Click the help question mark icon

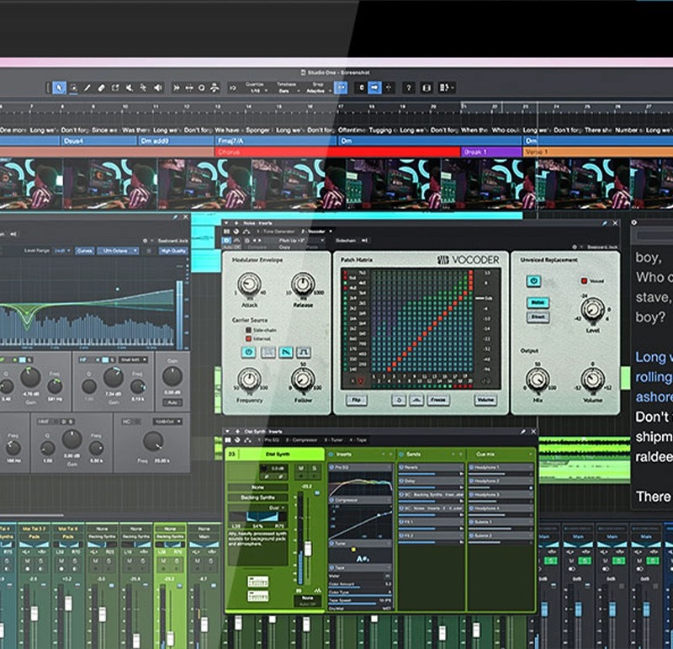(408, 88)
